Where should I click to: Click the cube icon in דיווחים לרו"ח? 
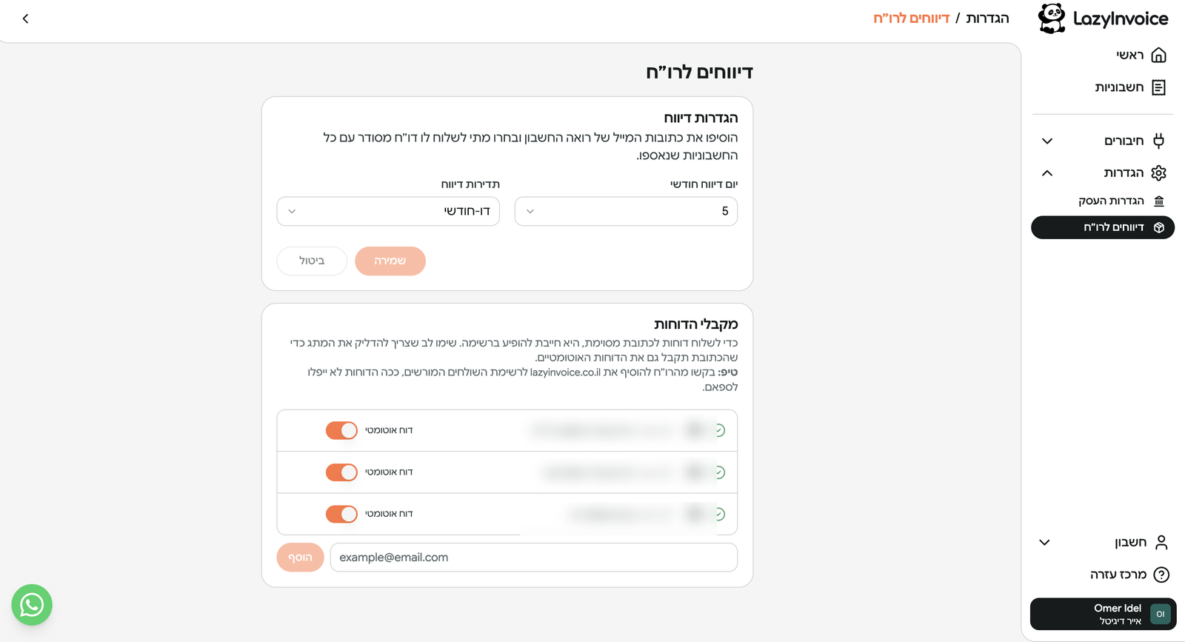pyautogui.click(x=1159, y=227)
